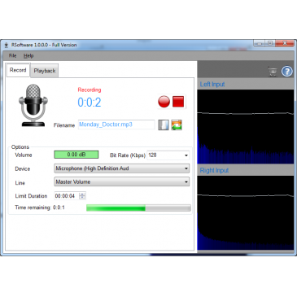Click the Volume label
Screen dimensions: 297x297
[24, 155]
